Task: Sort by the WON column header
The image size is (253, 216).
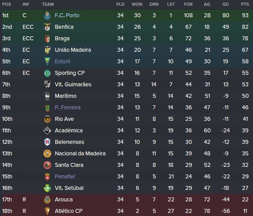Action: [137, 4]
